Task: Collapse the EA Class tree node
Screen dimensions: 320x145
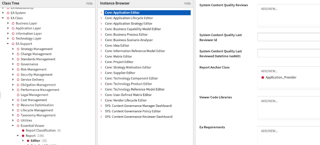Action: point(3,18)
